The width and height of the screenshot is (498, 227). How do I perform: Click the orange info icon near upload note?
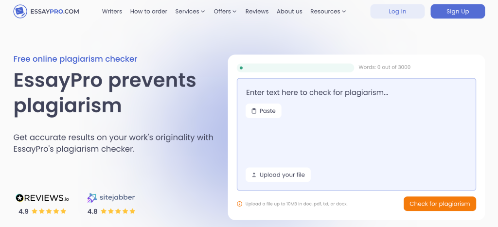239,204
